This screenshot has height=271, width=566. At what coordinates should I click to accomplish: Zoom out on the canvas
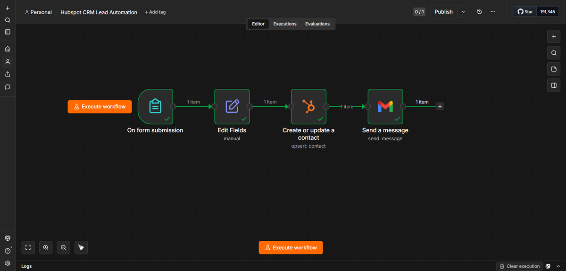point(63,247)
